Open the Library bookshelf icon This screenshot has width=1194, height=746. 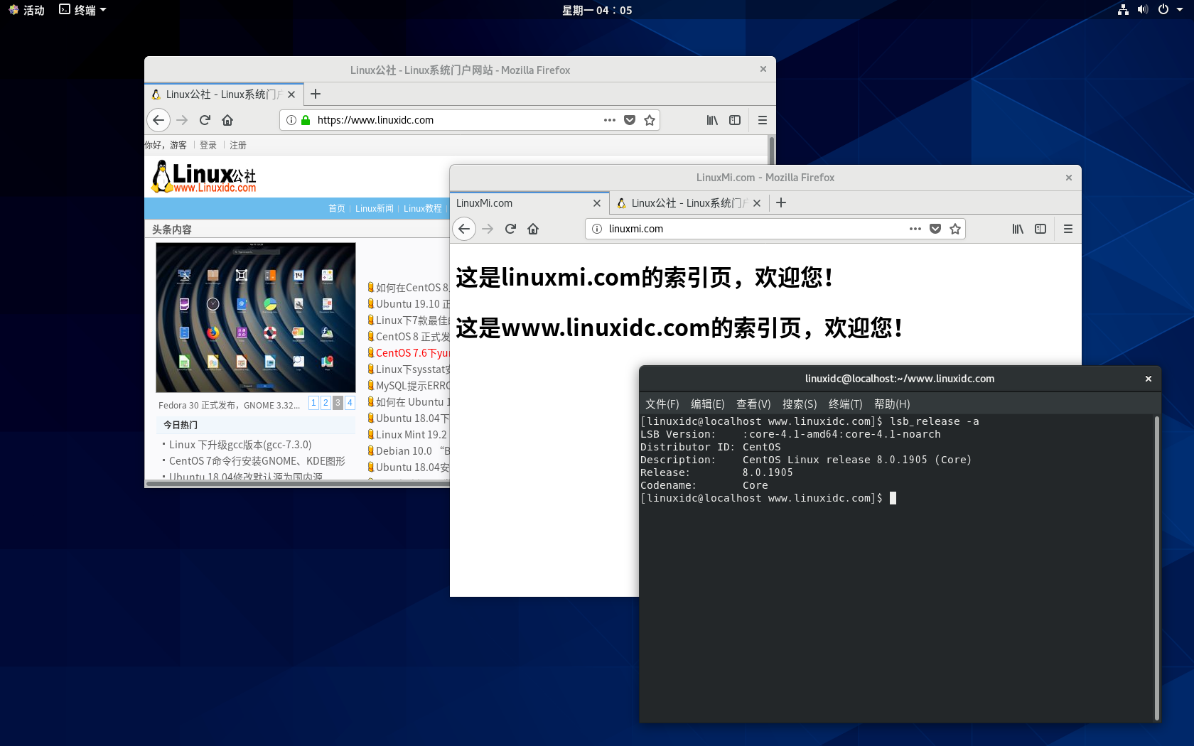1017,229
